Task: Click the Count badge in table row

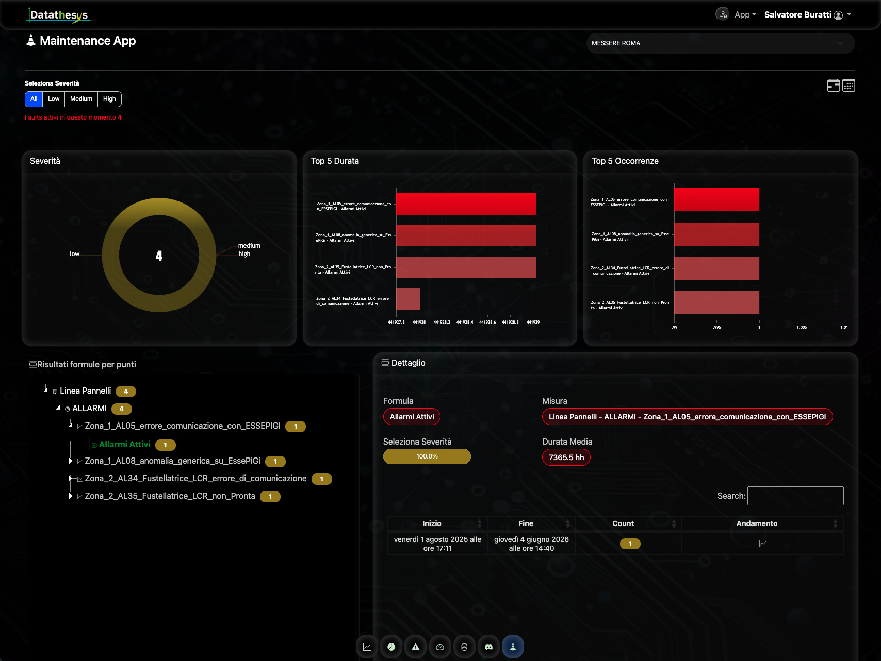Action: click(630, 544)
